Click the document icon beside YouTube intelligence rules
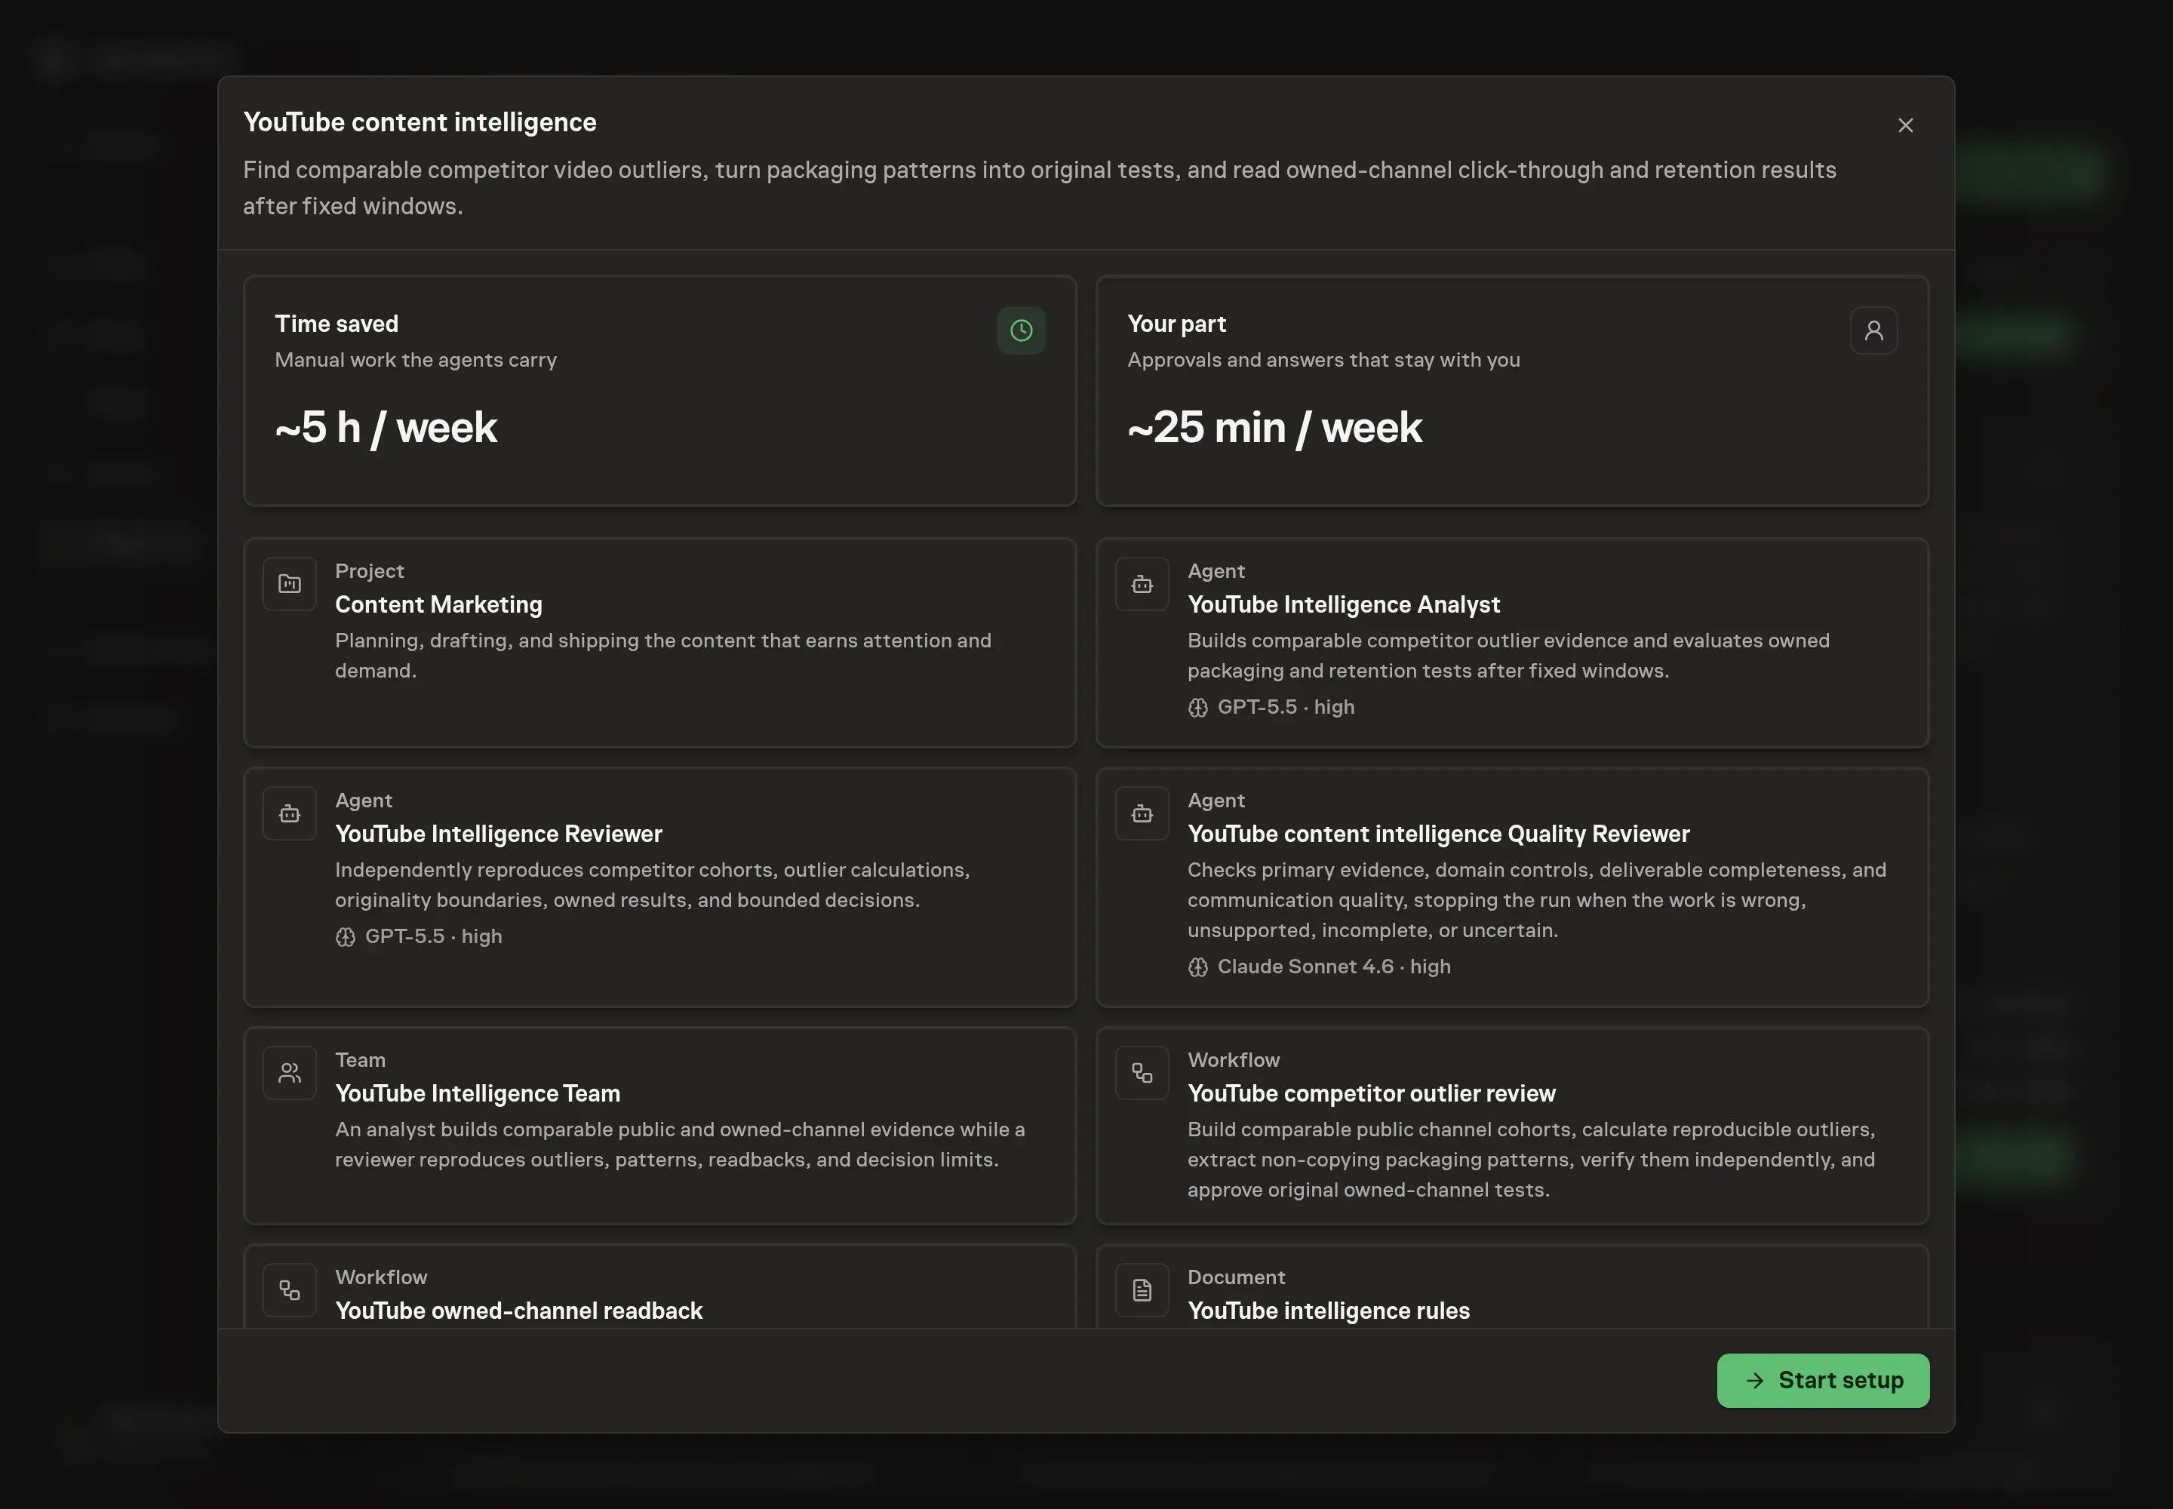 pyautogui.click(x=1142, y=1291)
